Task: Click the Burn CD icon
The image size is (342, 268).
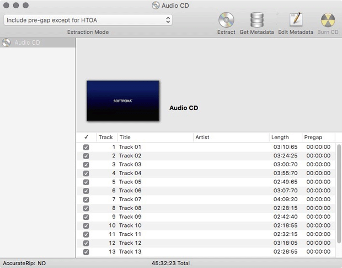Action: click(x=328, y=20)
